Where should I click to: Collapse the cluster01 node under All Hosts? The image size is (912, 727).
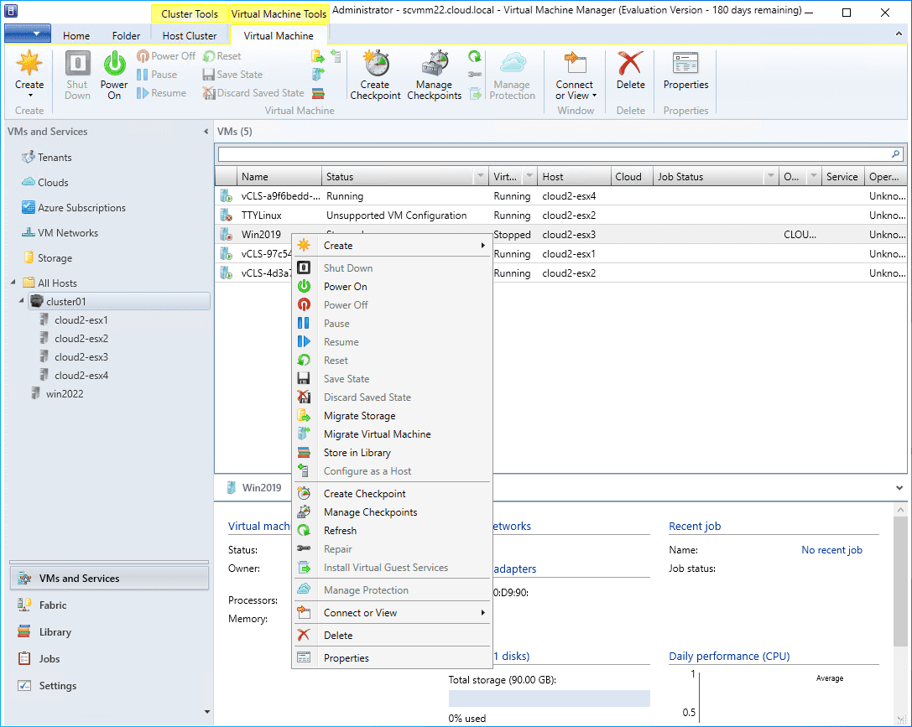[x=22, y=301]
